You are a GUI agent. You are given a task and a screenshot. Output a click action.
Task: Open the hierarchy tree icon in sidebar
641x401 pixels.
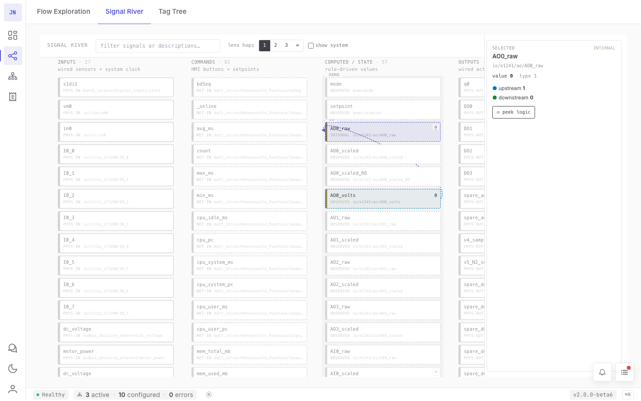pyautogui.click(x=12, y=76)
